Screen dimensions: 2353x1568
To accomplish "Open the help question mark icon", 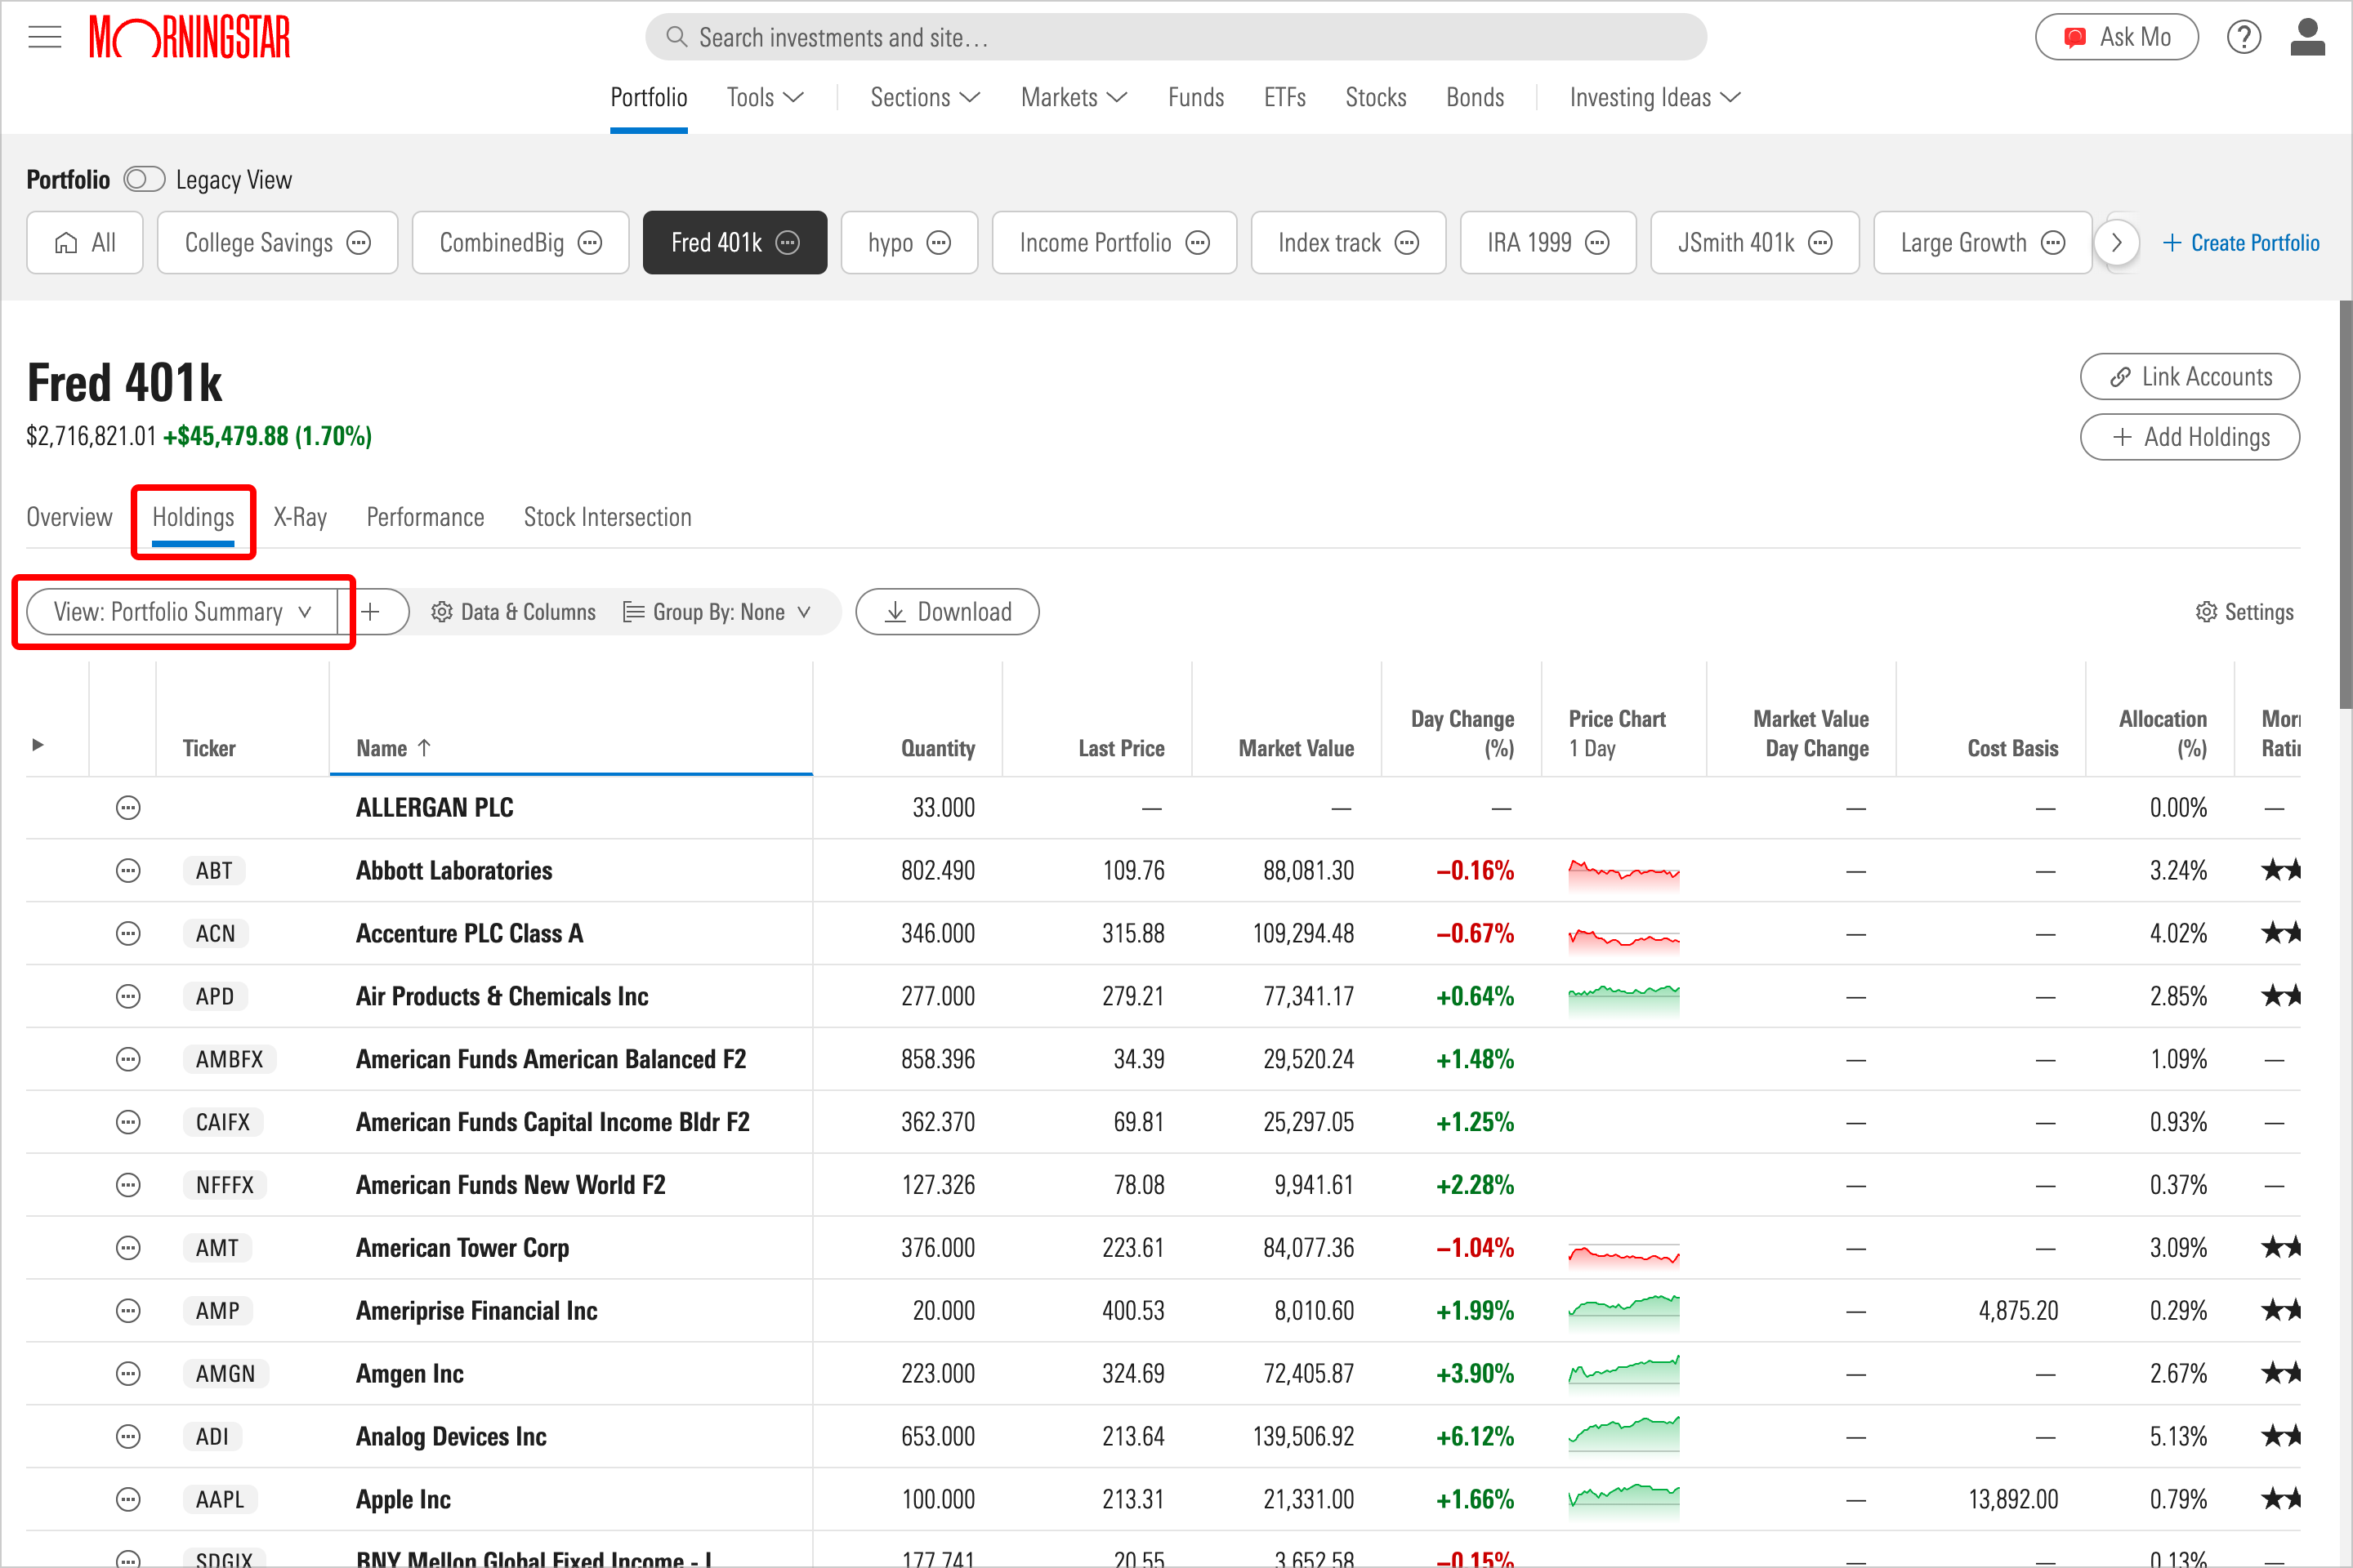I will tap(2243, 37).
